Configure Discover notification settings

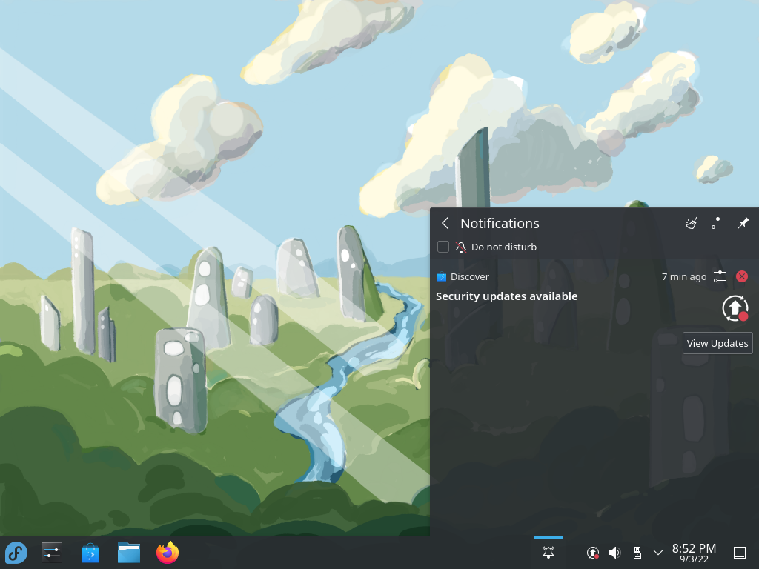point(720,277)
